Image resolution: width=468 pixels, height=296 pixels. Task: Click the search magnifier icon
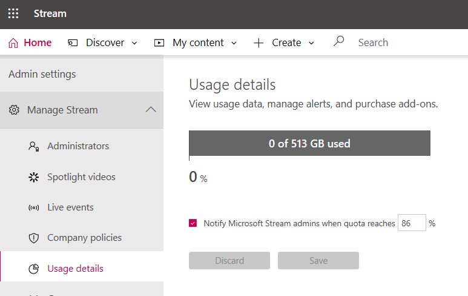pyautogui.click(x=339, y=42)
